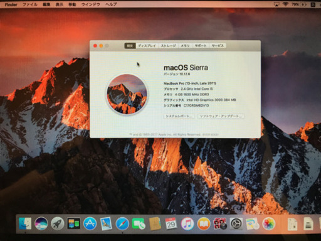Image resolution: width=321 pixels, height=241 pixels.
Task: Click the macOS Sierra title text
Action: [186, 68]
